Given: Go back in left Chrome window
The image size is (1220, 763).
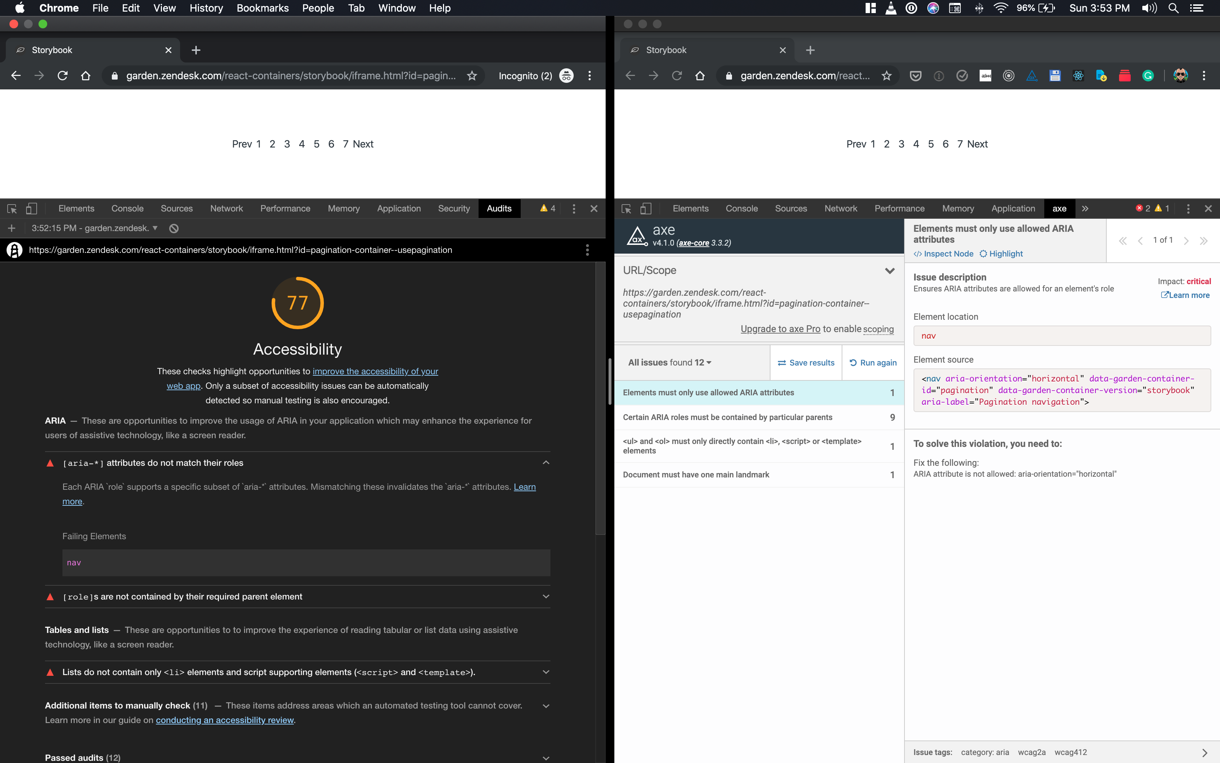Looking at the screenshot, I should coord(16,76).
